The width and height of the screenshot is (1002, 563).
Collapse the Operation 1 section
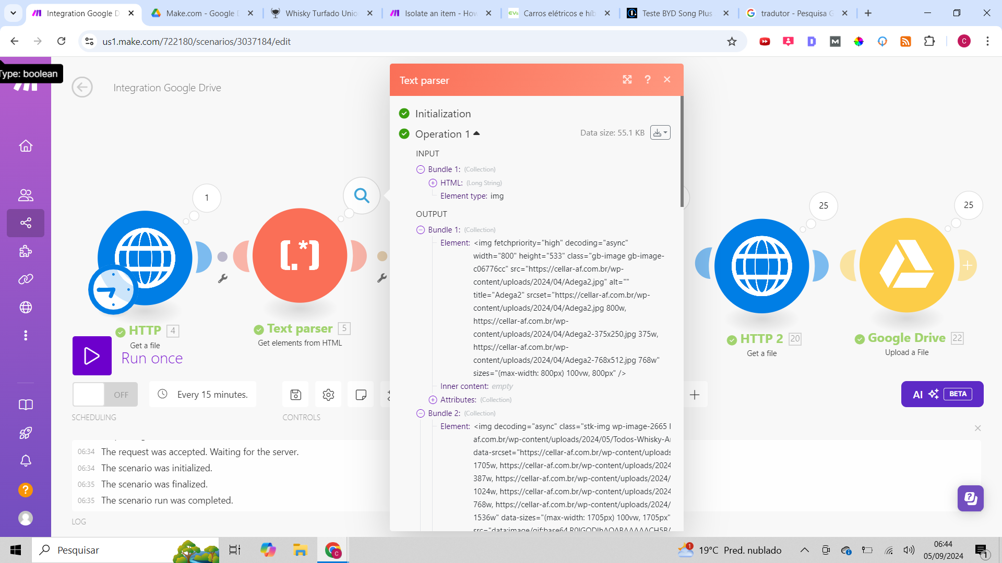[x=476, y=133]
